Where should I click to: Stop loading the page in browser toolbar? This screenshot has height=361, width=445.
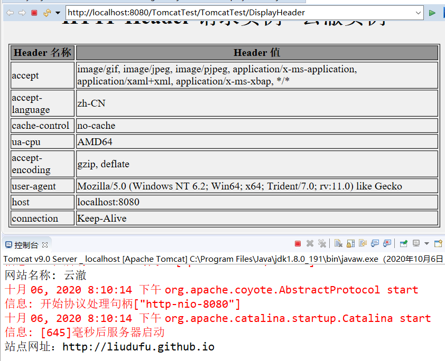(34, 13)
